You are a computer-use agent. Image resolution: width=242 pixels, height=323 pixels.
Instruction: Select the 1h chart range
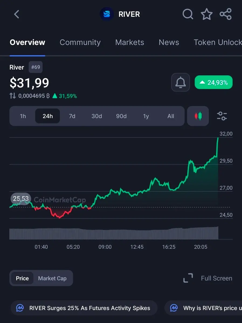pos(23,116)
